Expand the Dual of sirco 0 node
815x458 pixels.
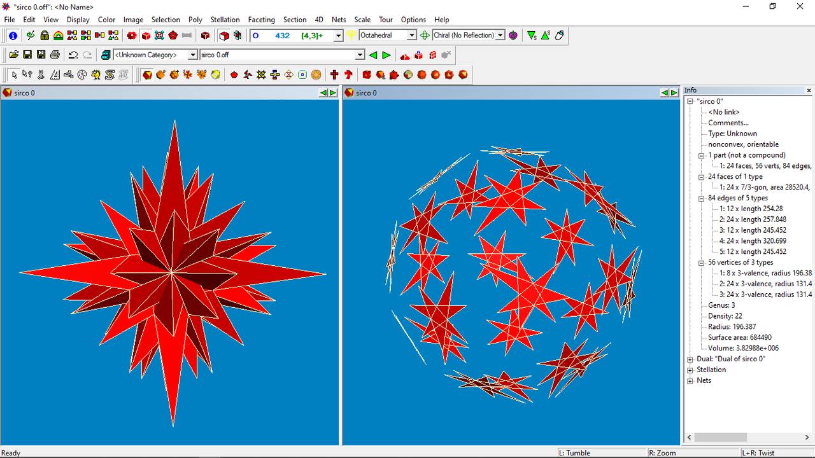pyautogui.click(x=690, y=359)
